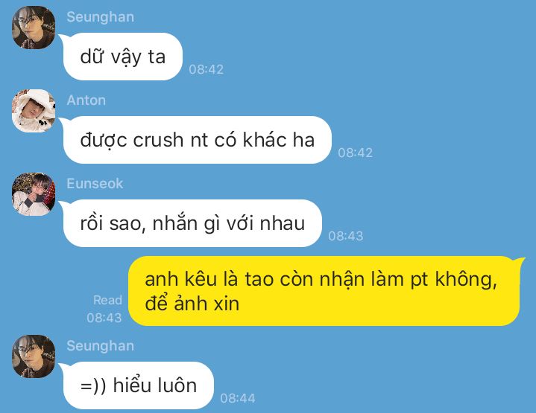Image resolution: width=536 pixels, height=413 pixels.
Task: Tap the 08:42 timestamp after "dữ vậy ta"
Action: point(206,69)
